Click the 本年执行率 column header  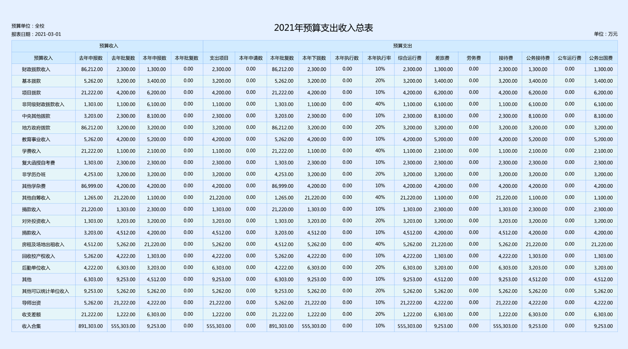[x=379, y=58]
